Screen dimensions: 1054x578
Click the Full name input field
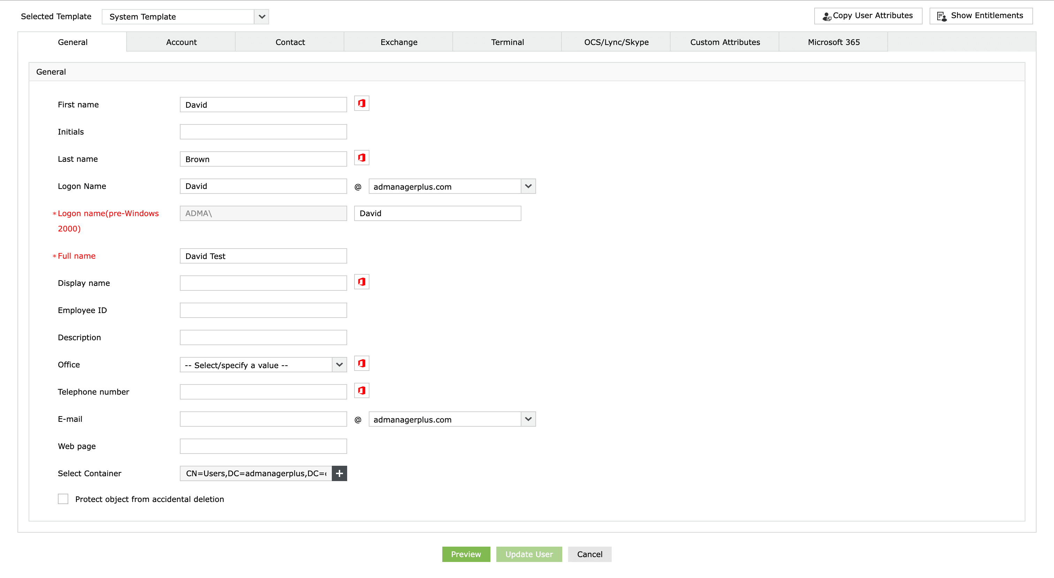[x=263, y=256]
